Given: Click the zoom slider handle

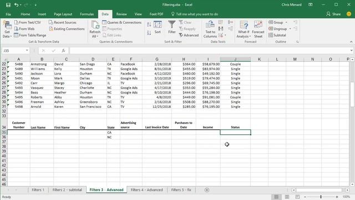Looking at the screenshot, I should 321,197.
